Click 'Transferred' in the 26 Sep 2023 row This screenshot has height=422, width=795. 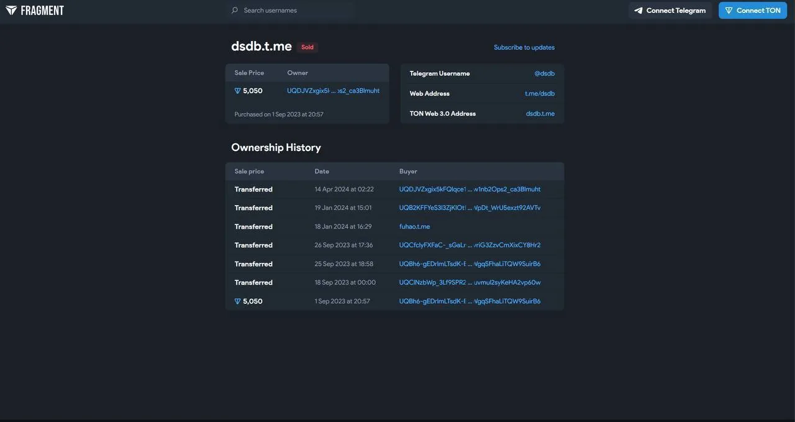[x=253, y=245]
